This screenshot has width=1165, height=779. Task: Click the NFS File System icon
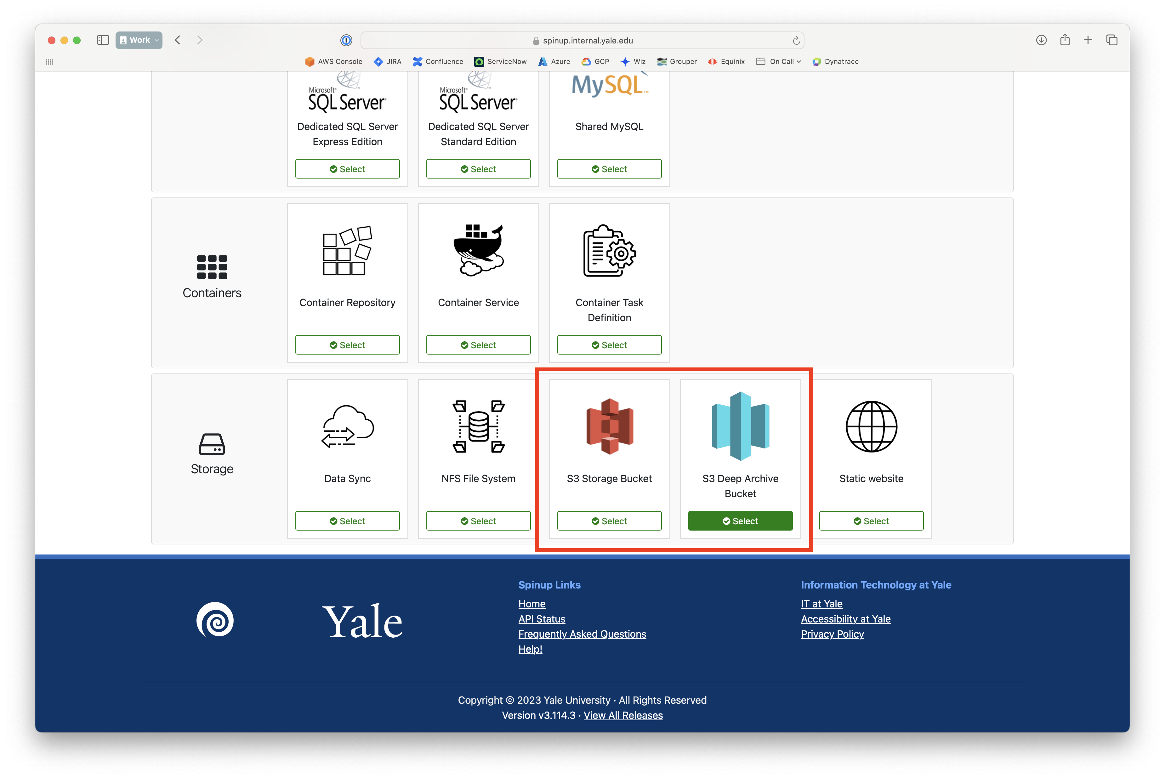(478, 426)
